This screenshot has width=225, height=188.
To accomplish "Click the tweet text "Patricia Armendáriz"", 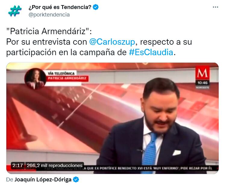I will [x=49, y=31].
